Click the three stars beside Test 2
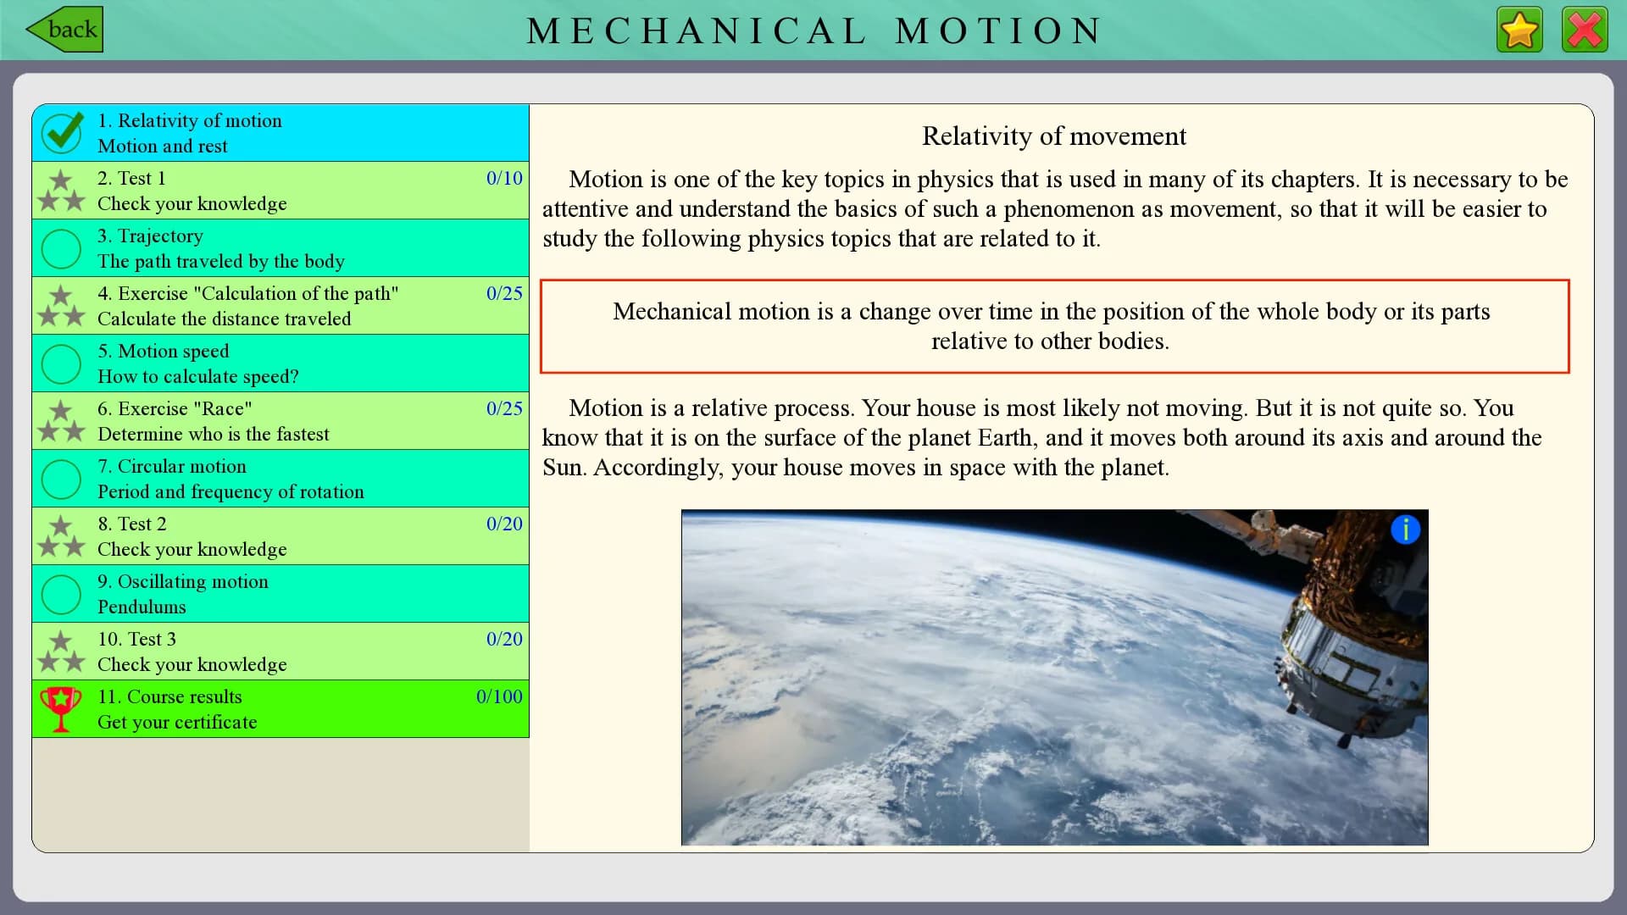Image resolution: width=1627 pixels, height=915 pixels. pyautogui.click(x=62, y=536)
